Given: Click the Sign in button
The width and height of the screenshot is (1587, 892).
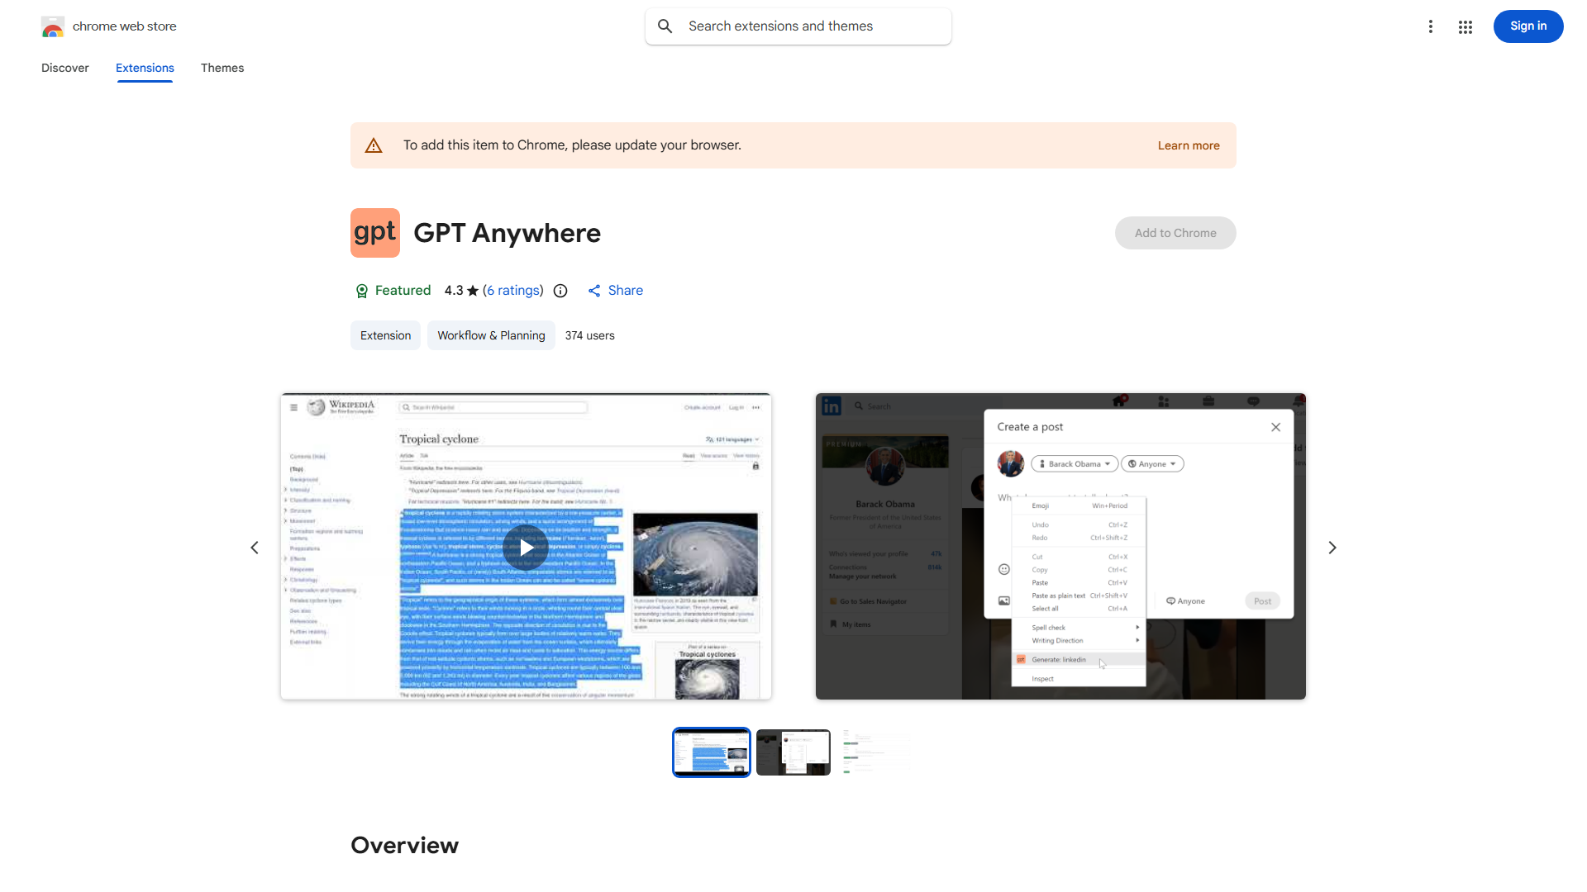Looking at the screenshot, I should coord(1527,26).
